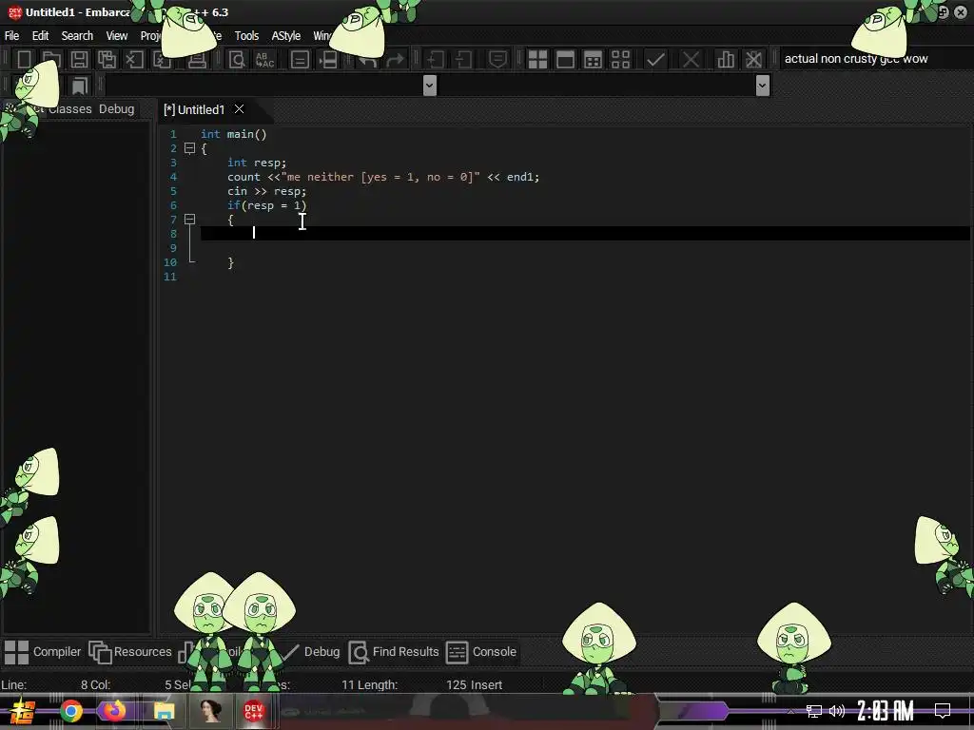This screenshot has height=730, width=974.
Task: Click the New file toolbar icon
Action: tap(24, 60)
